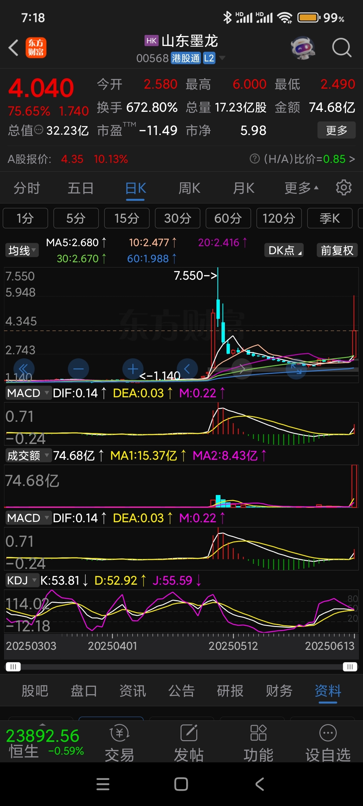Screen dimensions: 363x806
Task: Open 成交额 indicator dropdown
Action: pyautogui.click(x=28, y=455)
